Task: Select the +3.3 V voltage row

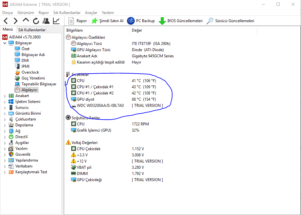Action: pos(108,155)
